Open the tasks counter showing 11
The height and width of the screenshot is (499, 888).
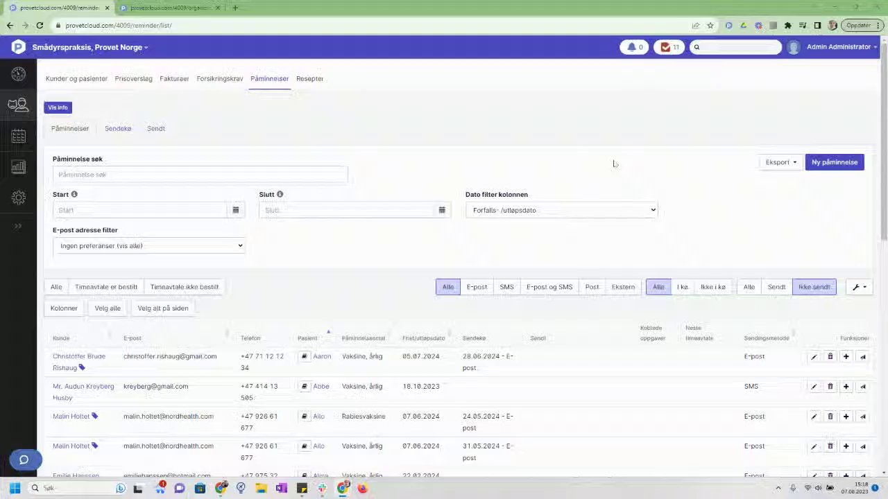point(669,47)
